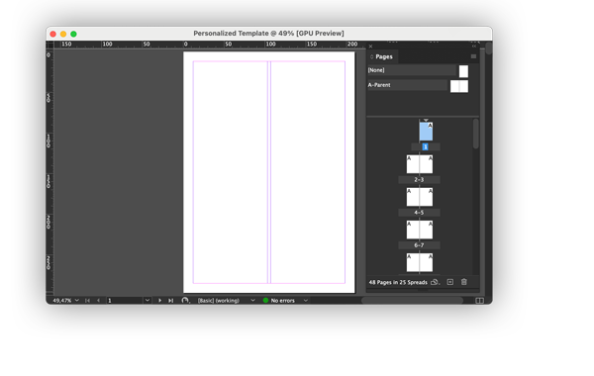Click the document window vertical scrollbar
Image resolution: width=594 pixels, height=376 pixels.
click(x=489, y=48)
